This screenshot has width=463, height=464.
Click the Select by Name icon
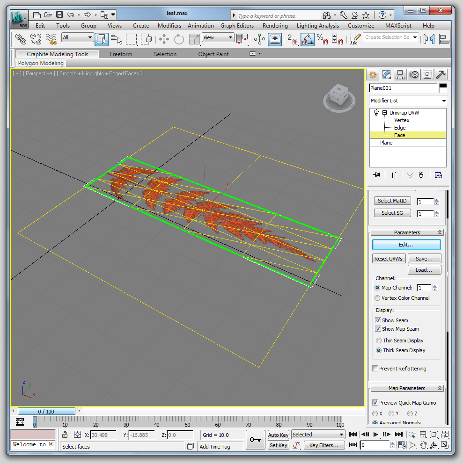click(x=117, y=39)
